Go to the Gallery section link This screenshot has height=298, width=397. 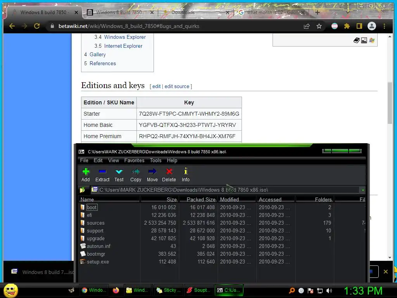97,54
